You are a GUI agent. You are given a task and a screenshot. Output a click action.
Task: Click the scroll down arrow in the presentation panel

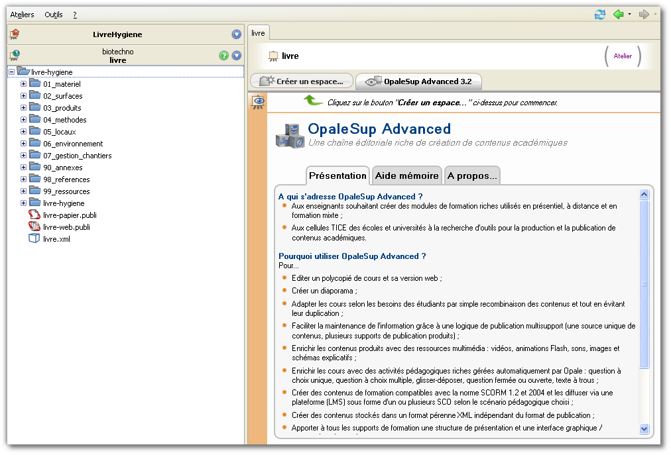click(x=644, y=429)
